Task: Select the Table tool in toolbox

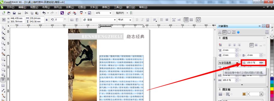Action: pyautogui.click(x=3, y=85)
